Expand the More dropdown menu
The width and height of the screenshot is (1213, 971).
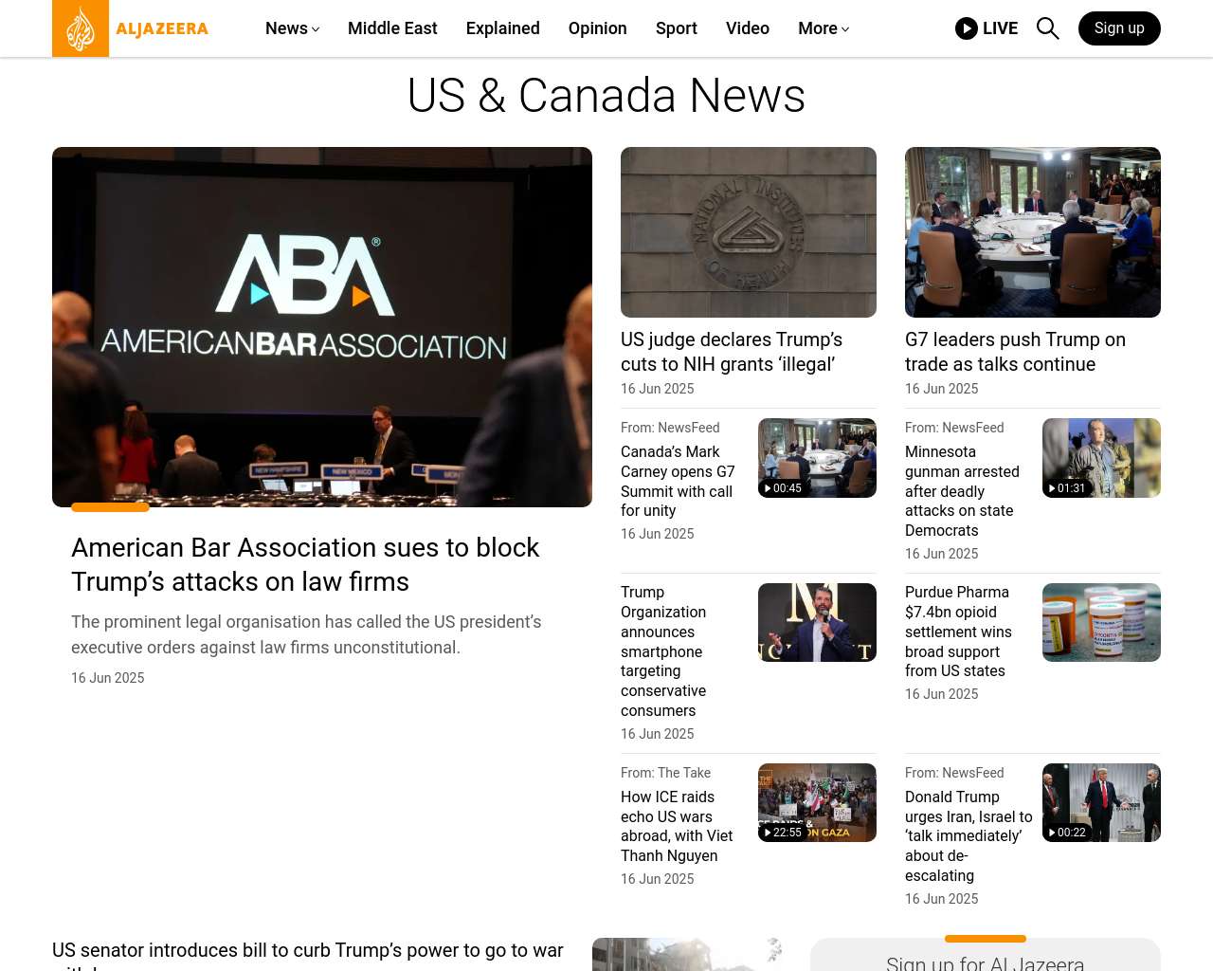pos(844,29)
